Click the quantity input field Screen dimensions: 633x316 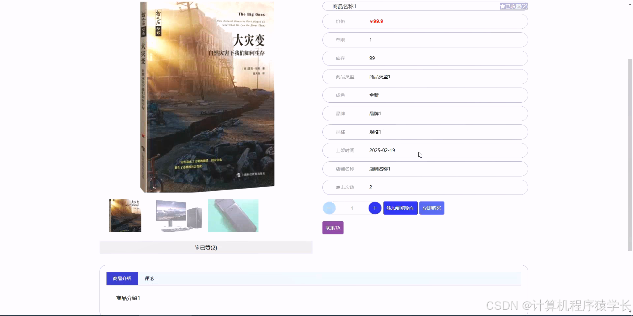[352, 208]
